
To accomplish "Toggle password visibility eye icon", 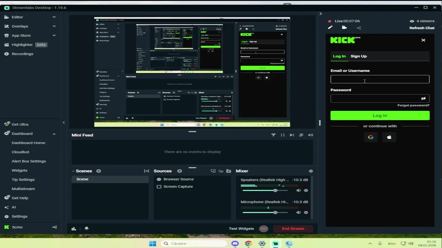I will (423, 99).
